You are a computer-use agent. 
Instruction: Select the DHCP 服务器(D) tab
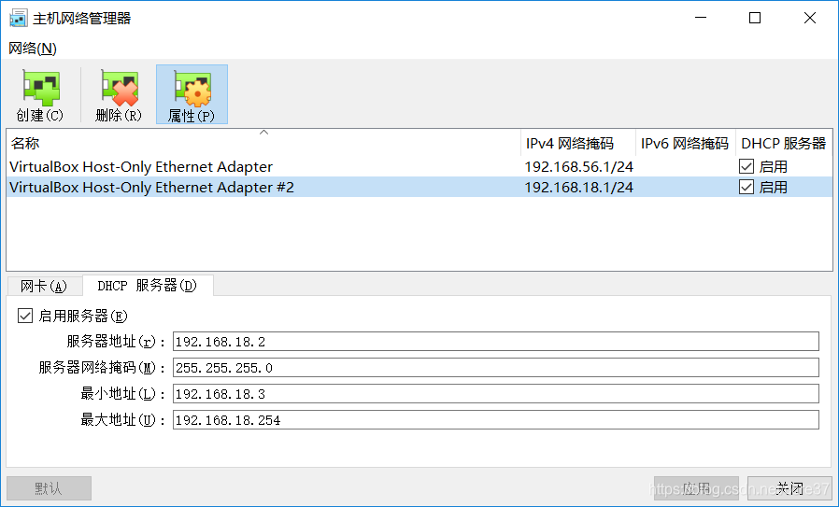tap(148, 286)
